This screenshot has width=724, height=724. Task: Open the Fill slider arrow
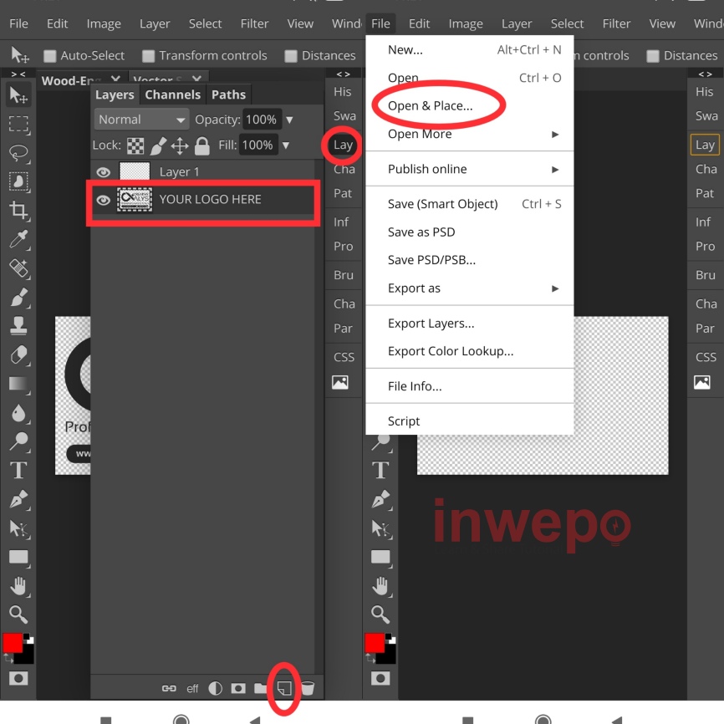[x=286, y=145]
